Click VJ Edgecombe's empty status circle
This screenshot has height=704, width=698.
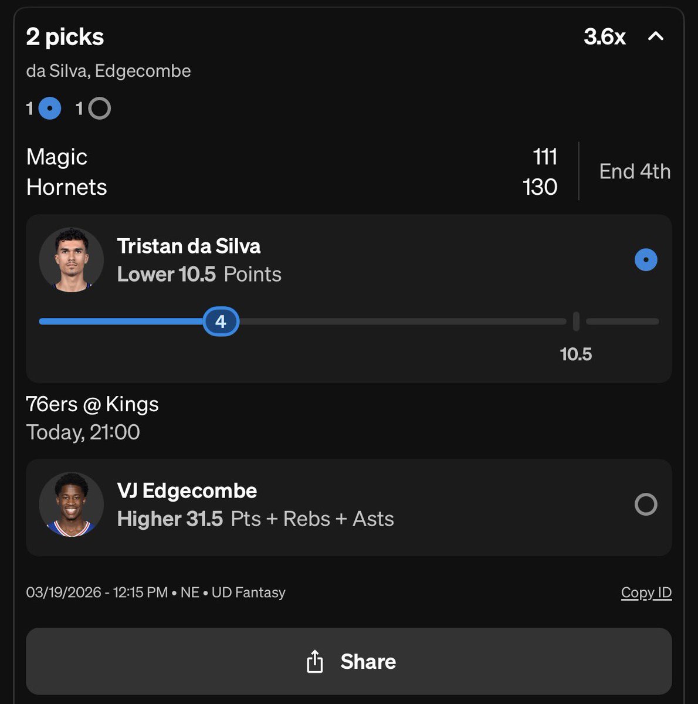(x=646, y=505)
